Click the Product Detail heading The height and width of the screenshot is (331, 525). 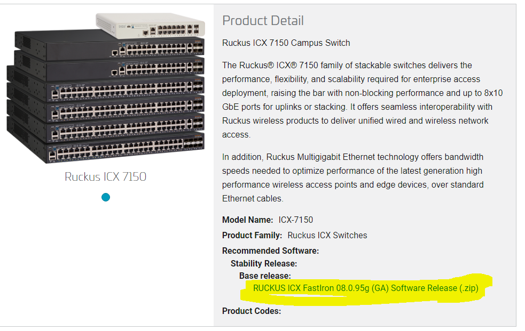point(263,21)
